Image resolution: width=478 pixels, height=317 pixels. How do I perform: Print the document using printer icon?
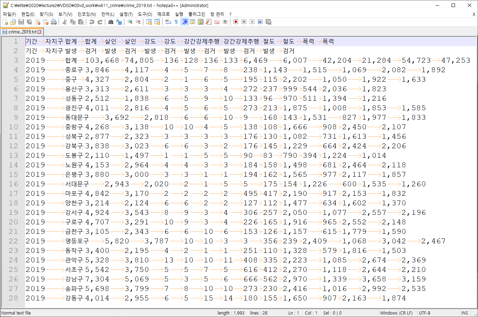click(54, 22)
